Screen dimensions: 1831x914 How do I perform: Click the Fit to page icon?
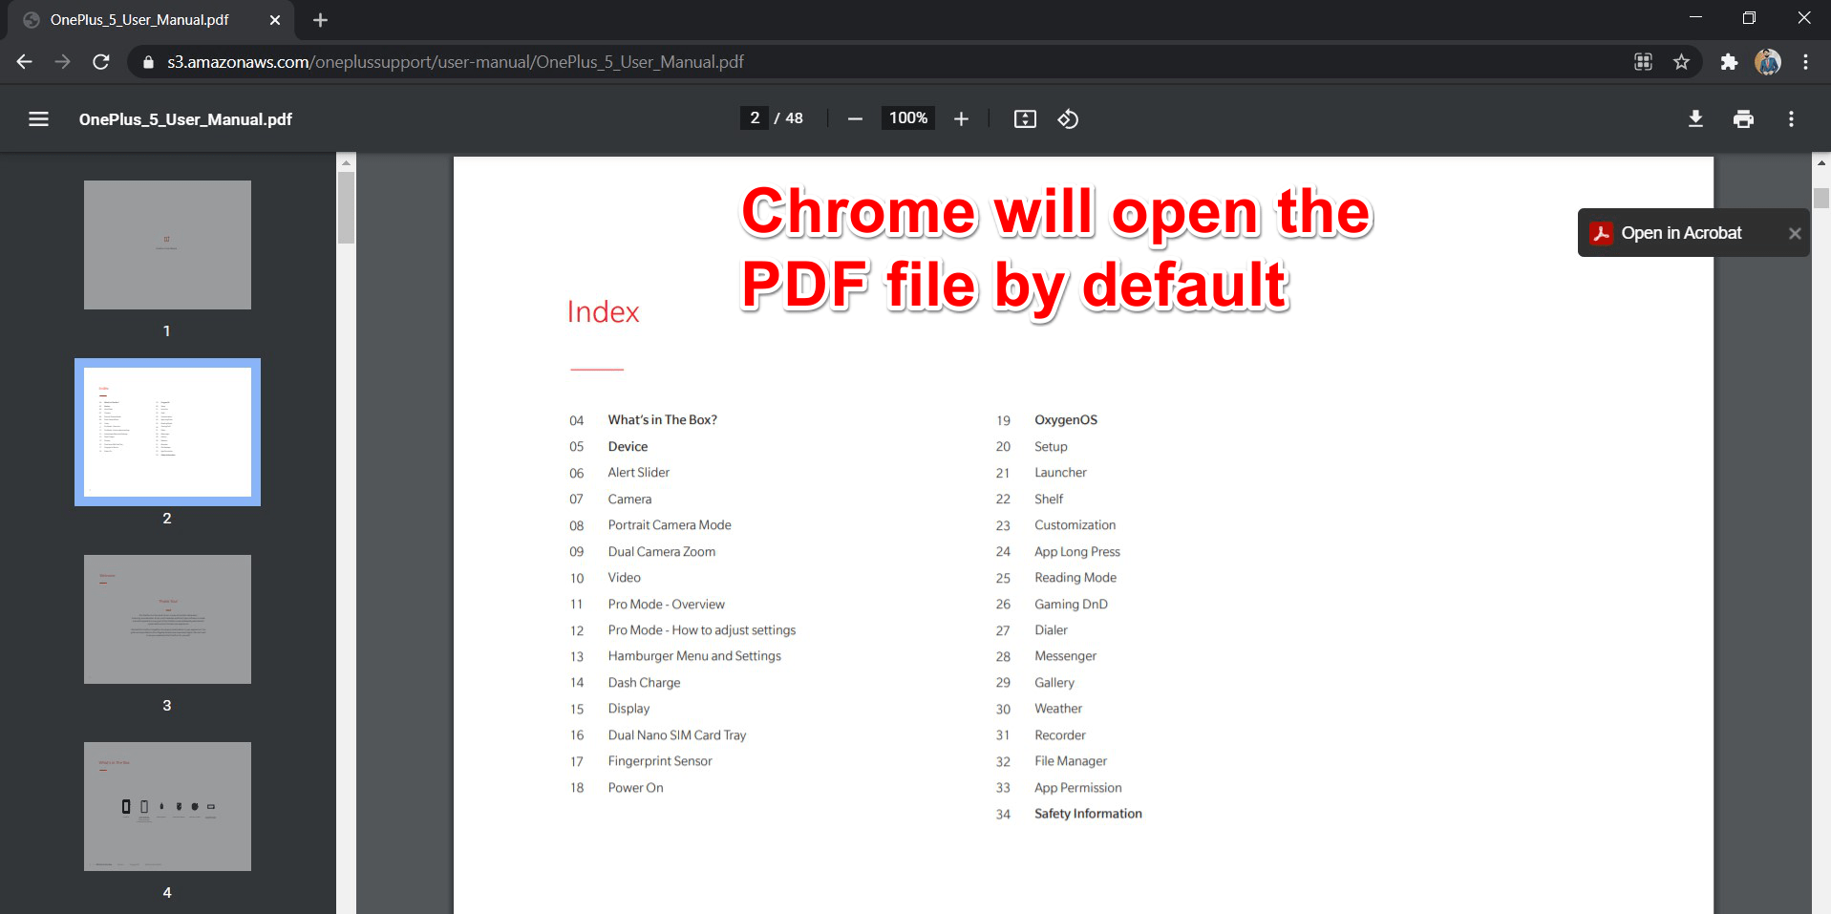coord(1025,119)
